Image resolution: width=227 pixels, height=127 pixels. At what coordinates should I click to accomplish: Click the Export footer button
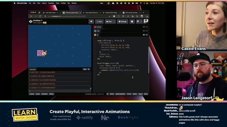[140, 94]
